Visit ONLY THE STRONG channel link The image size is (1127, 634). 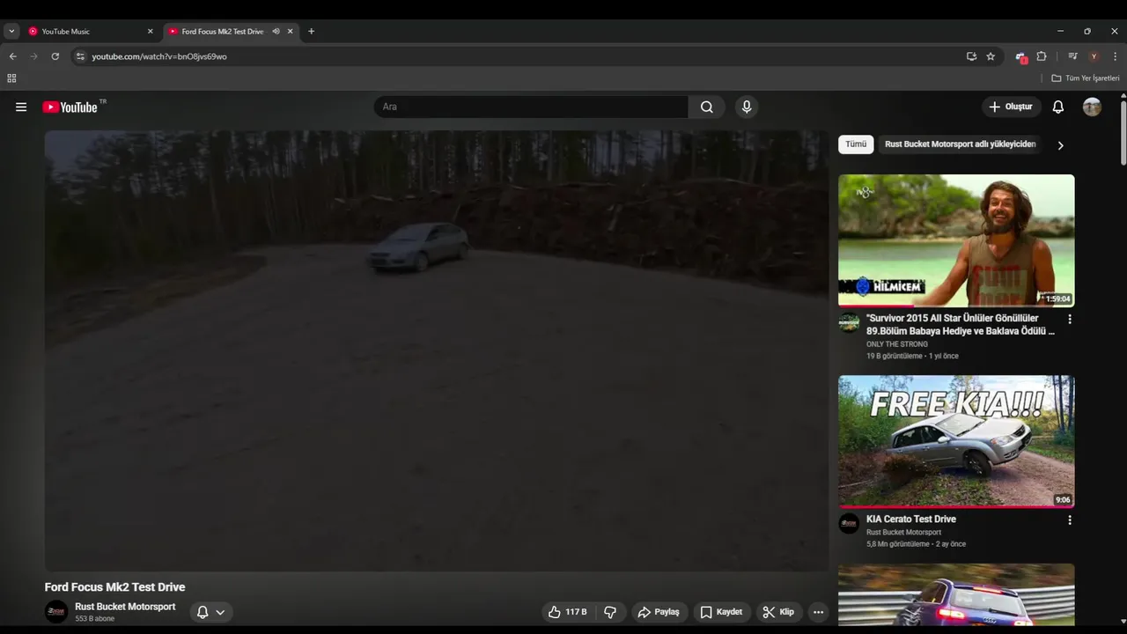896,344
